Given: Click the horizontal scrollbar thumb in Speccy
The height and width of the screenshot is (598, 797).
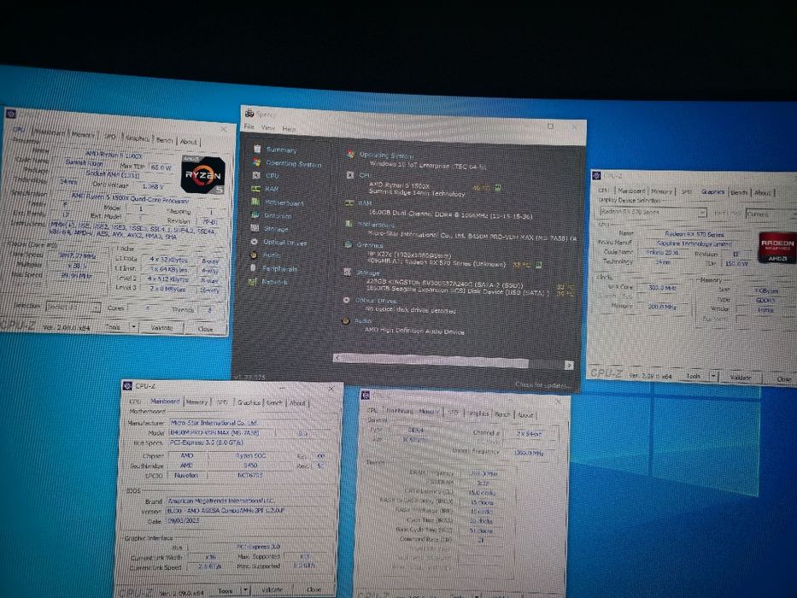Looking at the screenshot, I should coord(435,361).
